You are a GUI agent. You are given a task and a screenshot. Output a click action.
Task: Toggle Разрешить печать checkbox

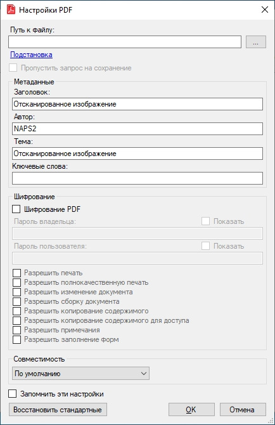tap(16, 273)
